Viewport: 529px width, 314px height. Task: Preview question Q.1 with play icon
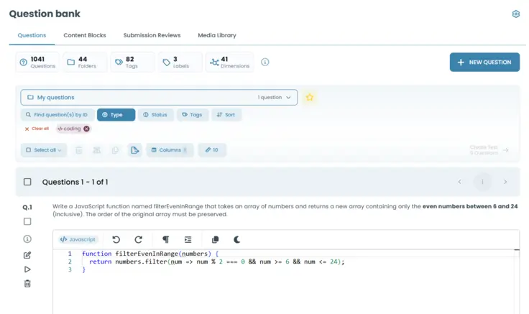coord(27,269)
